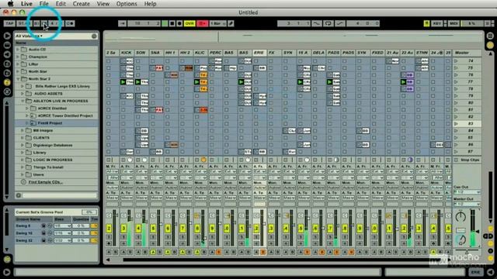
Task: Solo the KICK track with its S button
Action: pyautogui.click(x=123, y=236)
